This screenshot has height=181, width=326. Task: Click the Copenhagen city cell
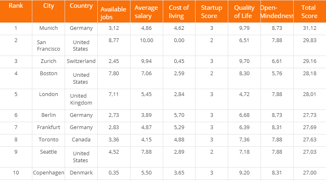(x=48, y=173)
